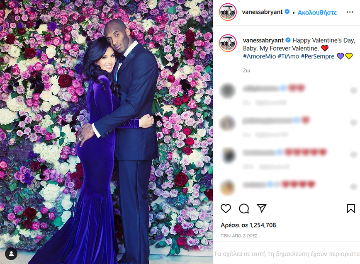Show tagged people icon on the photo
The image size is (360, 264).
(11, 254)
